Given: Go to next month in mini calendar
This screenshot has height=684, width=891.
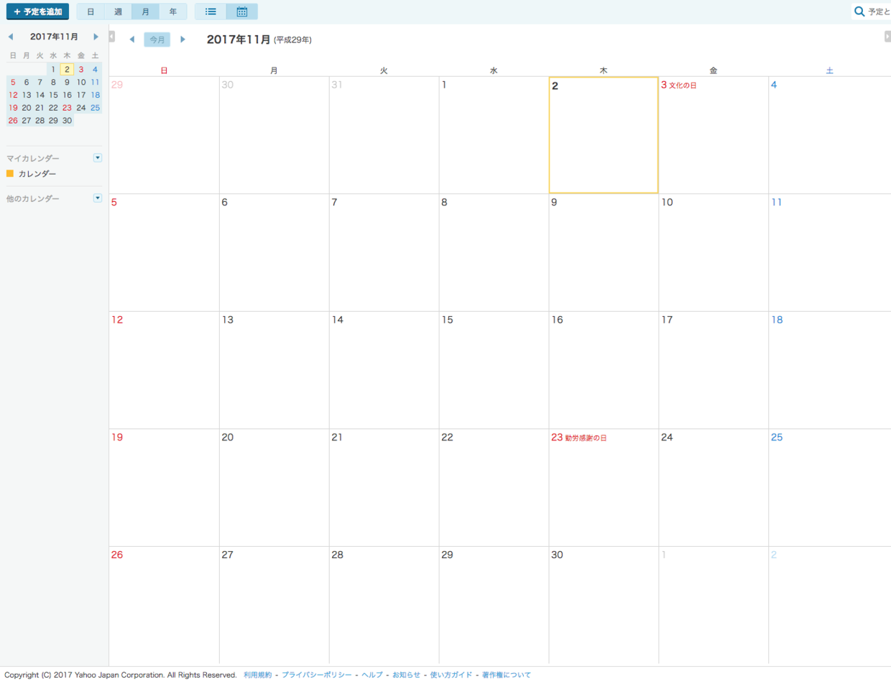Looking at the screenshot, I should 96,37.
